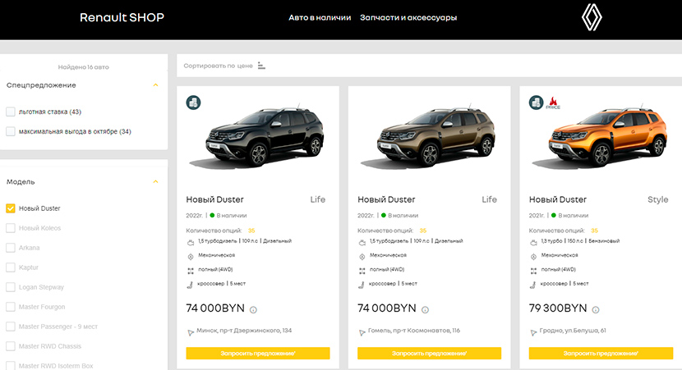Collapse the Спецпредложение filter section
Viewport: 682px width, 370px height.
(154, 85)
